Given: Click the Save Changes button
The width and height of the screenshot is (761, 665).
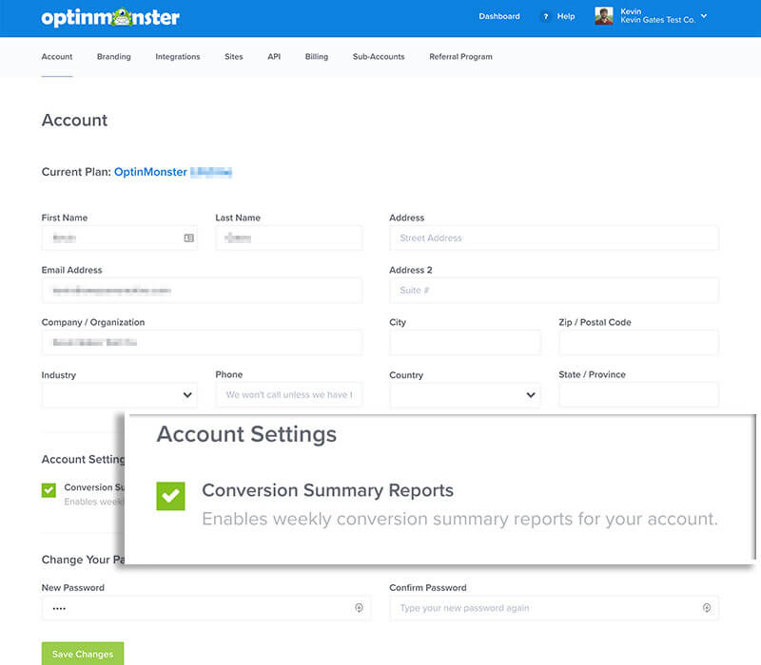Looking at the screenshot, I should [83, 654].
